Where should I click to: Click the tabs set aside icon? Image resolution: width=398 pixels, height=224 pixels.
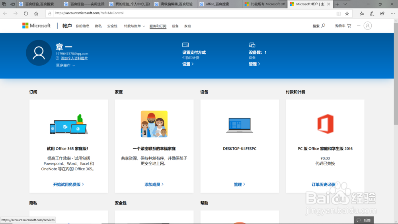tap(4, 4)
